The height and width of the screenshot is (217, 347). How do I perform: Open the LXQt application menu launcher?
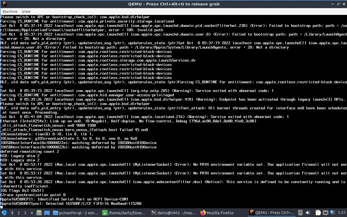tap(5, 213)
